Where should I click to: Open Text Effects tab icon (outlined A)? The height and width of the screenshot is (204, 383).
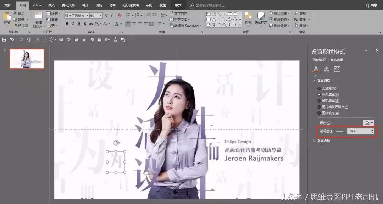[x=326, y=69]
